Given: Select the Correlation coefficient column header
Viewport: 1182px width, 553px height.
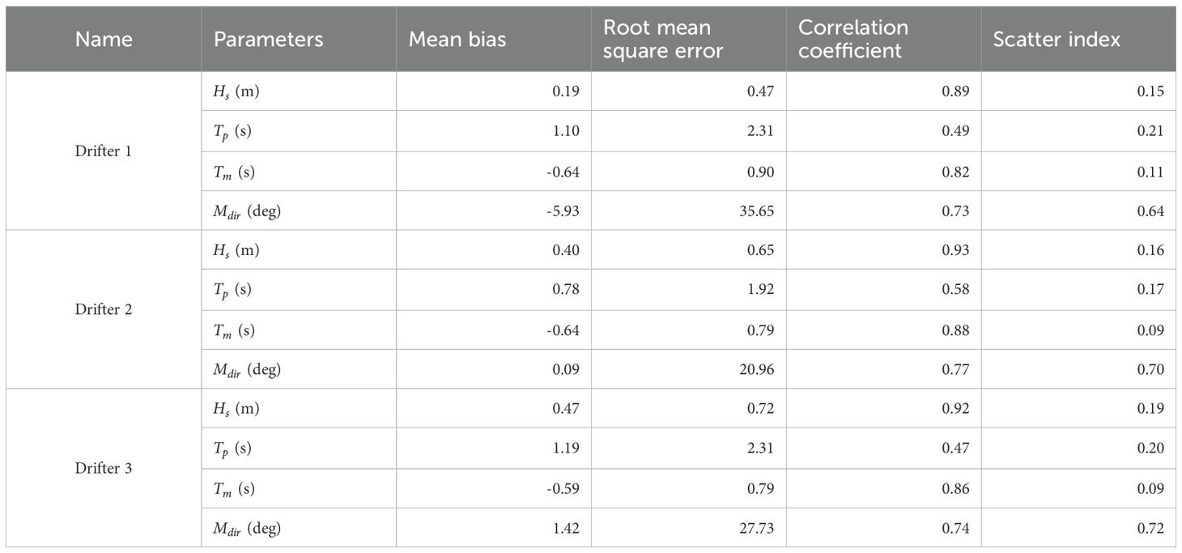Looking at the screenshot, I should click(853, 39).
